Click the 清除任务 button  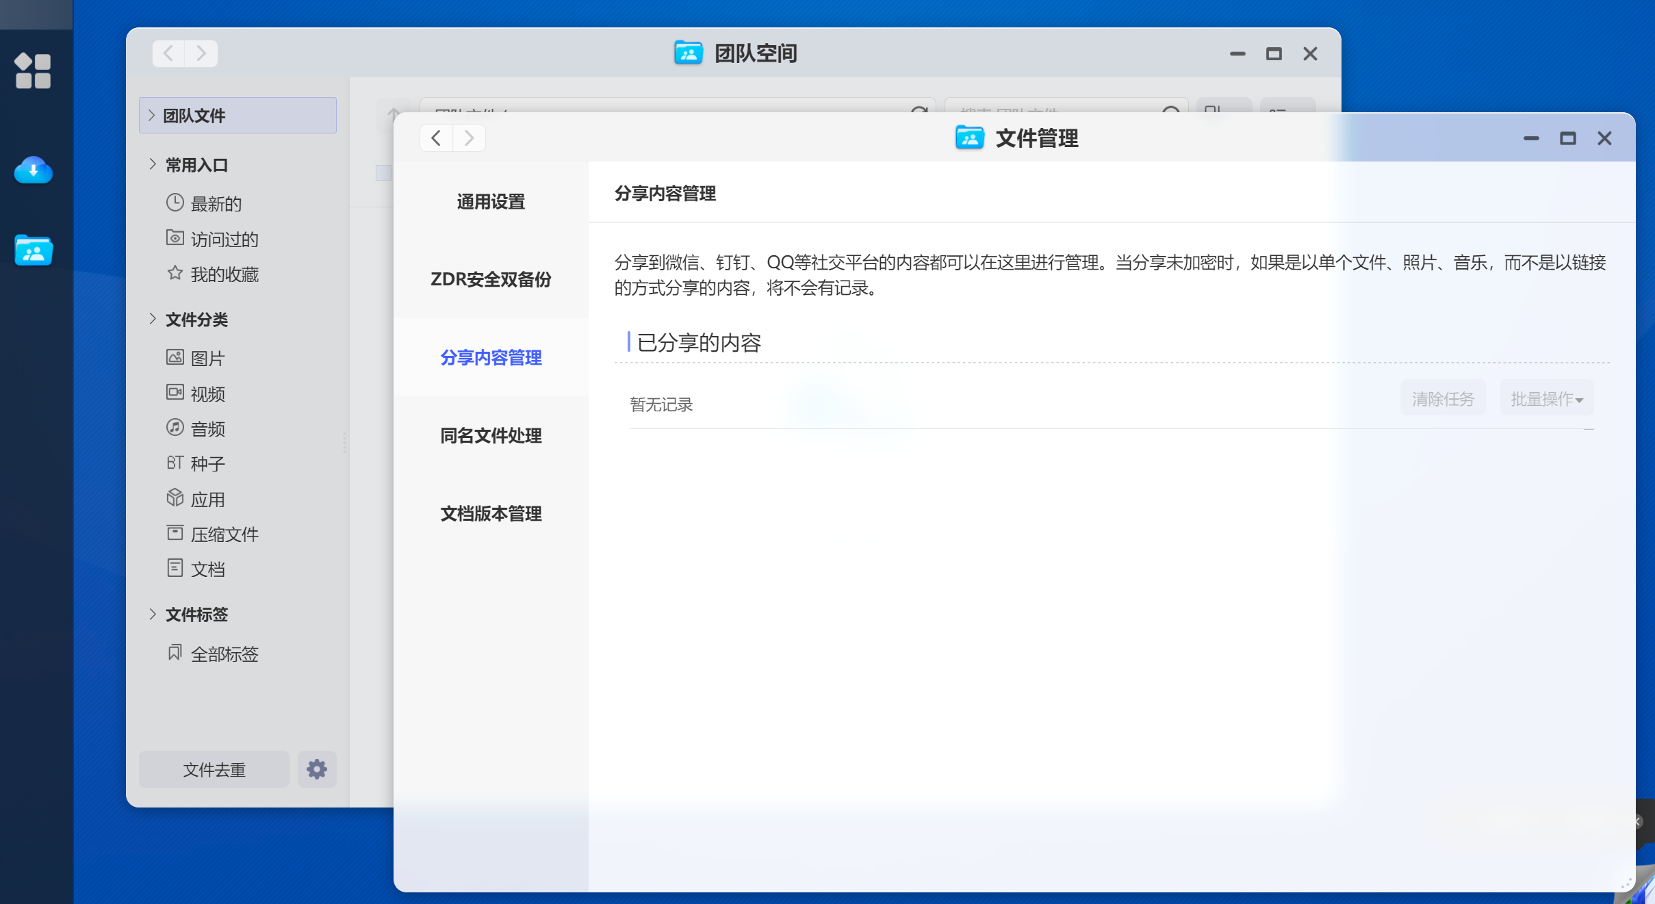tap(1444, 398)
